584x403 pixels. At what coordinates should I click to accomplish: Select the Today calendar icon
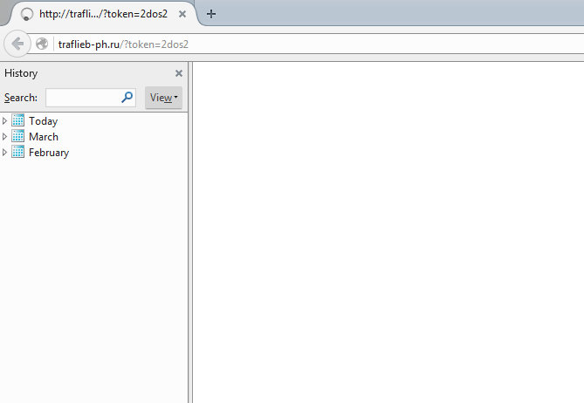coord(17,120)
